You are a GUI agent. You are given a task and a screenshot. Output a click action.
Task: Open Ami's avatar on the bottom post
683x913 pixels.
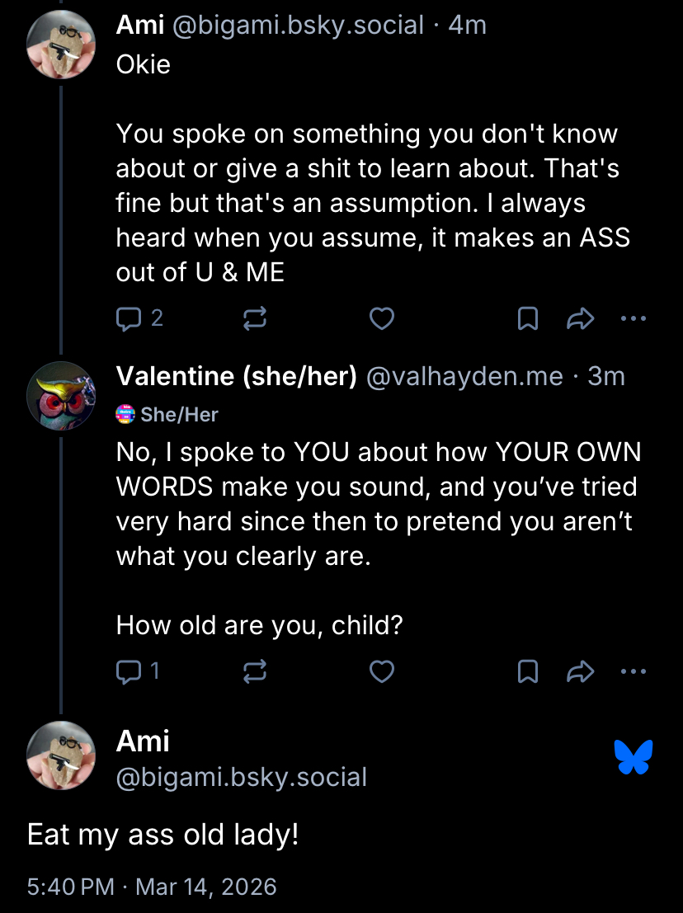62,756
